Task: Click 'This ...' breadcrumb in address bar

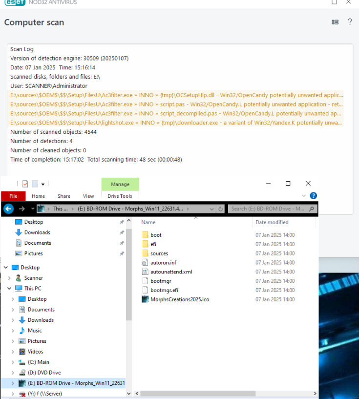Action: pyautogui.click(x=61, y=209)
